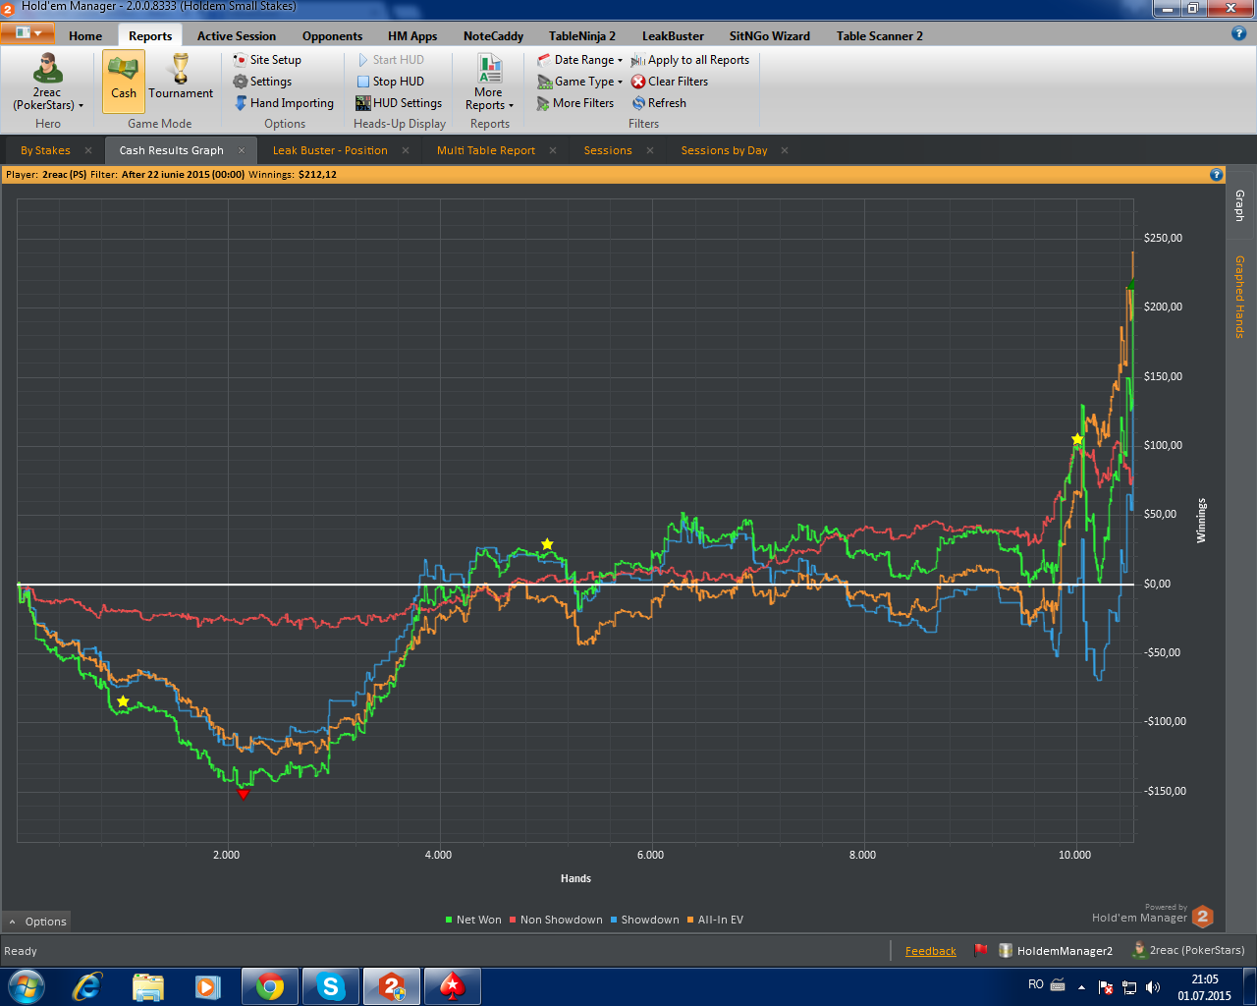Open the Graphed Hands side panel

[1239, 297]
